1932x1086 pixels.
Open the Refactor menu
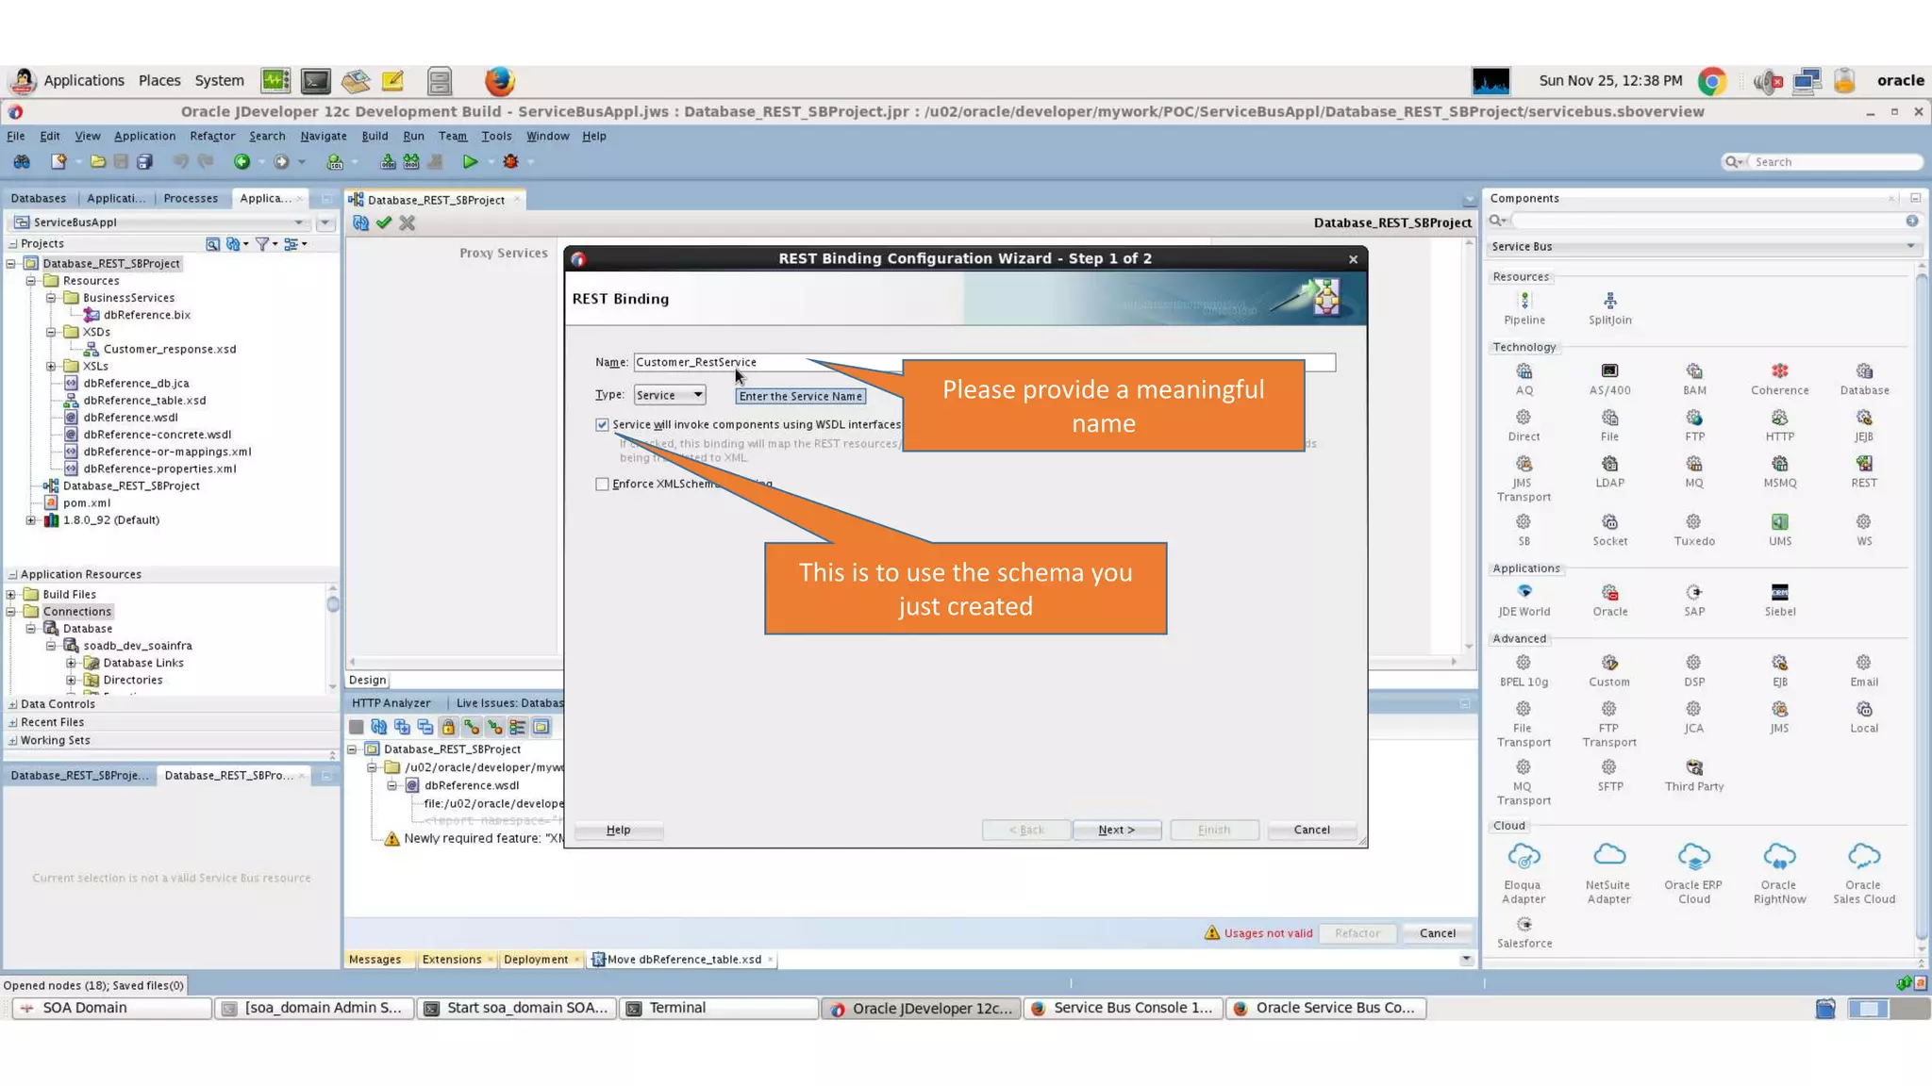212,136
